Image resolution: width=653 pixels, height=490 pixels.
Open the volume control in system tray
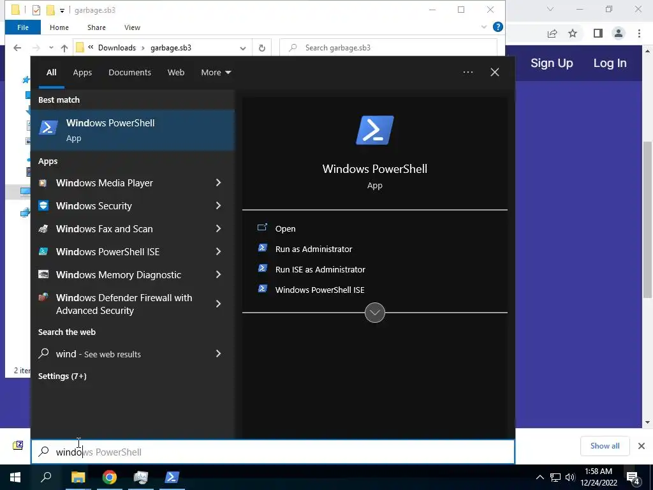[569, 477]
